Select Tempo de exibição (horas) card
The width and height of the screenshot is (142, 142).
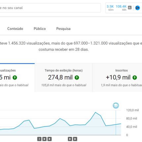coord(64,78)
